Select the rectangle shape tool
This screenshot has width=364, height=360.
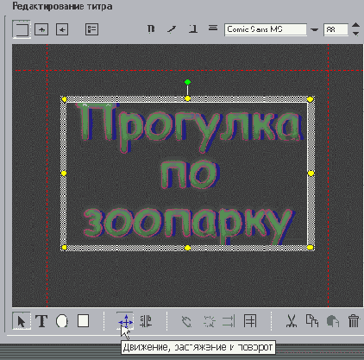pyautogui.click(x=83, y=321)
